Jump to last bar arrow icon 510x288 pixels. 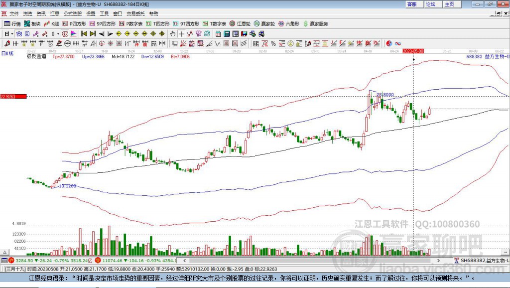(x=93, y=33)
